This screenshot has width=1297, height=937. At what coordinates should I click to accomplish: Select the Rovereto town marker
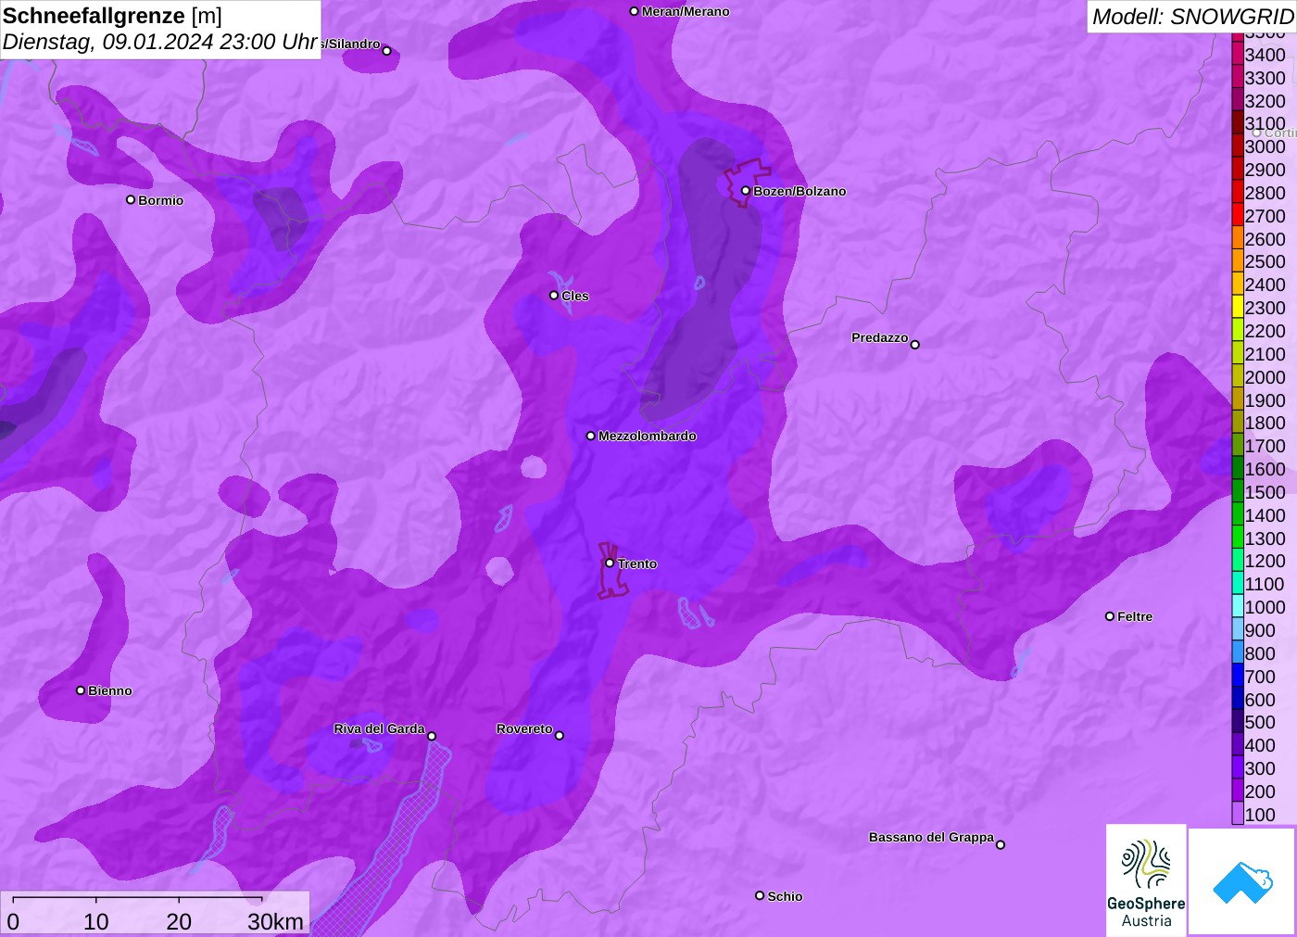click(x=560, y=735)
